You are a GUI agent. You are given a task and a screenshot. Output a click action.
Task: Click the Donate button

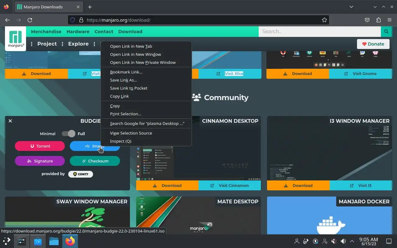373,44
